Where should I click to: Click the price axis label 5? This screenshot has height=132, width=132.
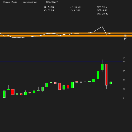point(123,98)
